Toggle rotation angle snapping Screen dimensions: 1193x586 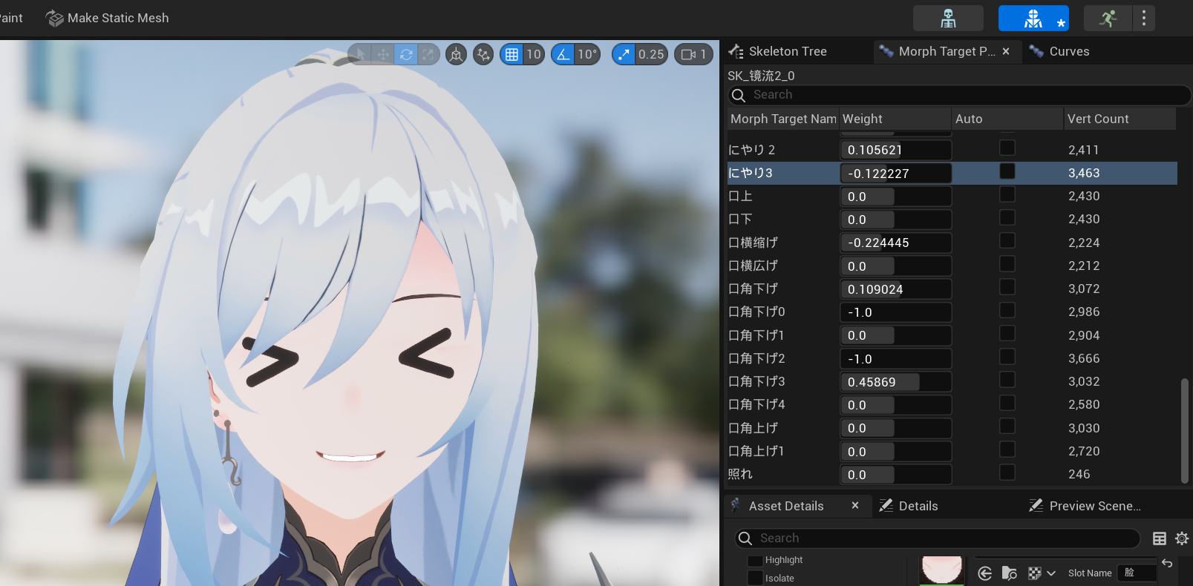pyautogui.click(x=563, y=54)
